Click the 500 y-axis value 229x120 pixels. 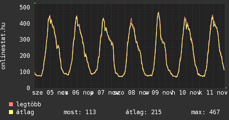click(x=25, y=7)
